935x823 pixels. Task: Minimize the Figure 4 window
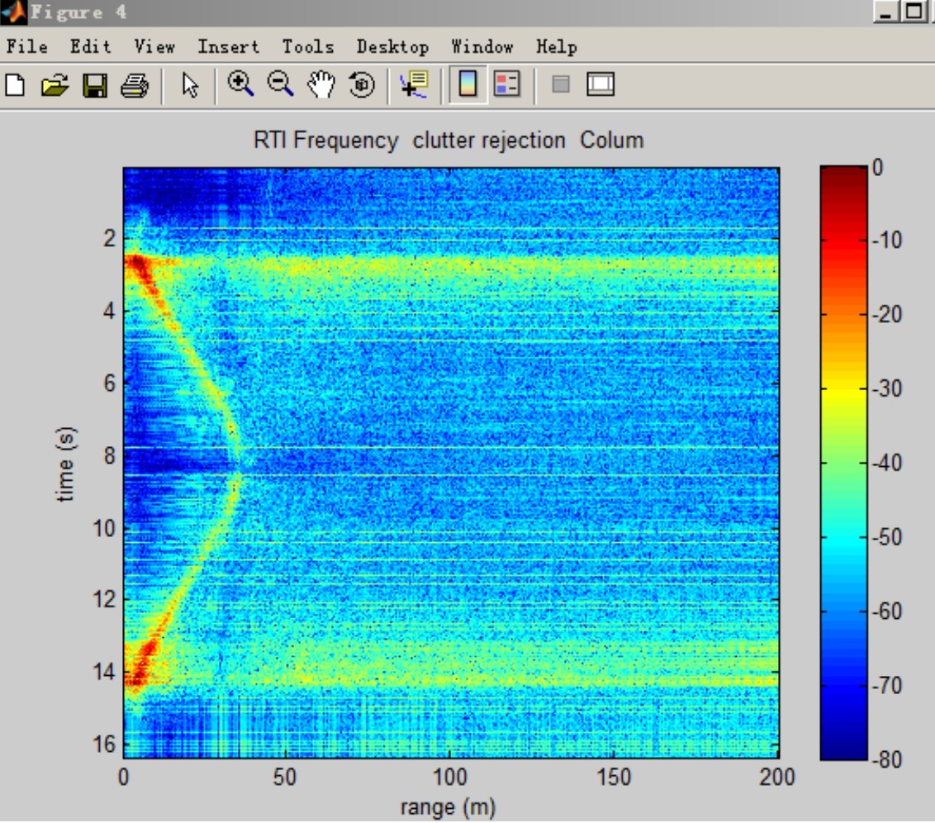[x=885, y=12]
